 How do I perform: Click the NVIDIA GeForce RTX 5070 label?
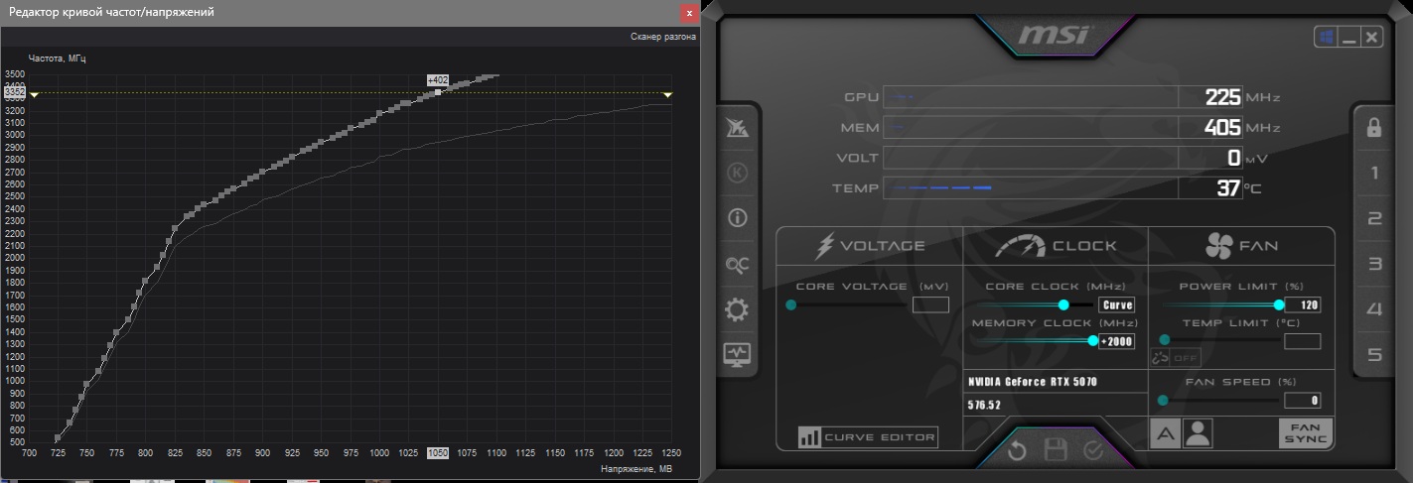(x=1033, y=382)
